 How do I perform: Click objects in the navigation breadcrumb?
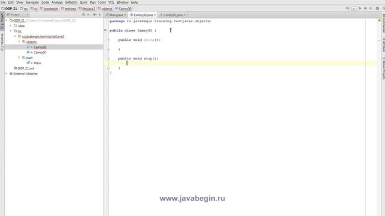point(105,8)
